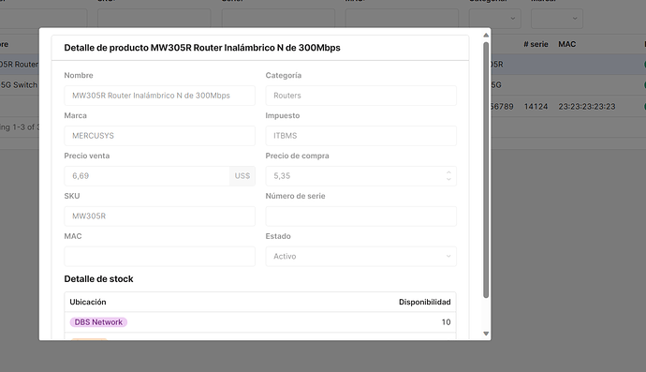Click the empty Número de serie field
Viewport: 646px width, 372px height.
[x=360, y=216]
